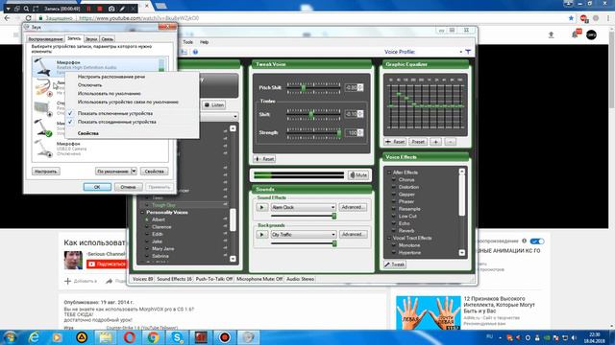Screen dimensions: 615x345
Task: Go back in the Chrome browser
Action: 7,18
